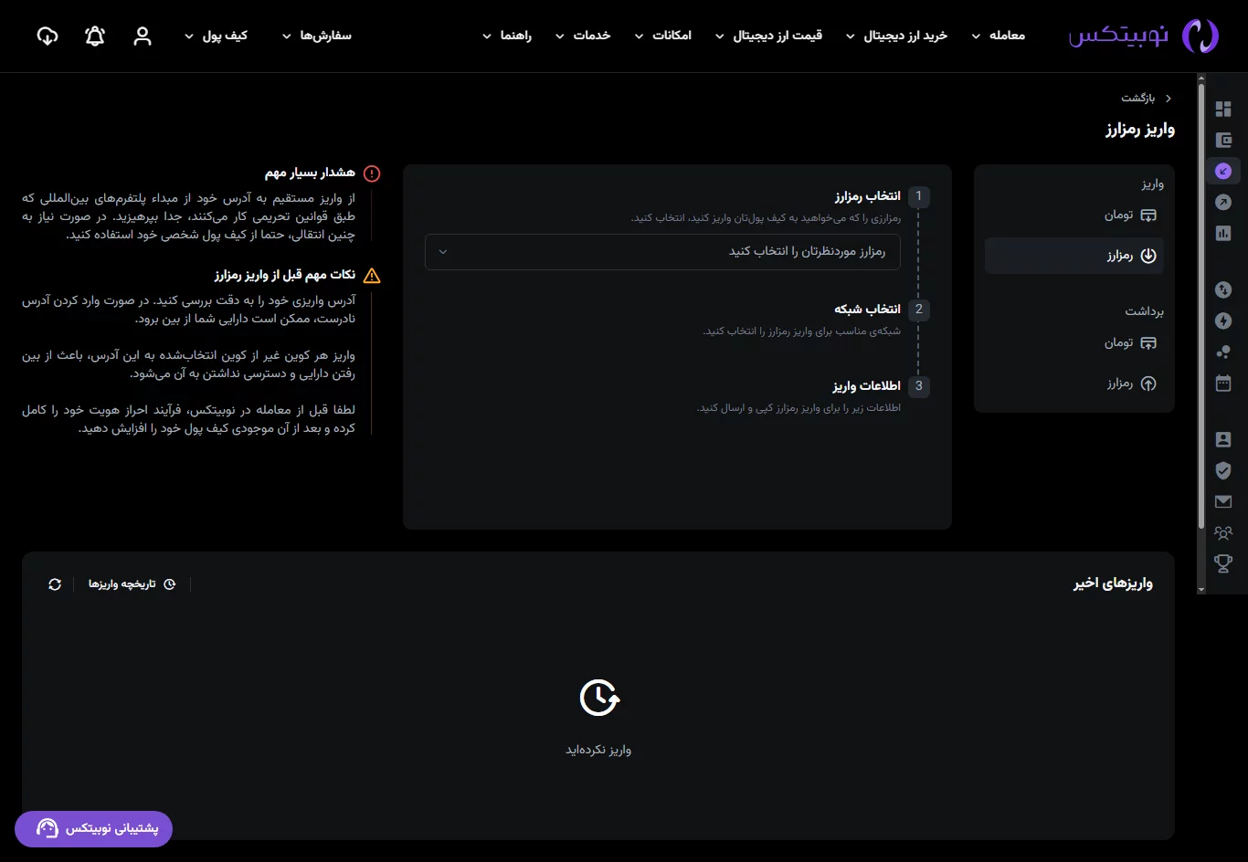Open تاریخچه واریزها history
Image resolution: width=1248 pixels, height=862 pixels.
click(x=132, y=584)
